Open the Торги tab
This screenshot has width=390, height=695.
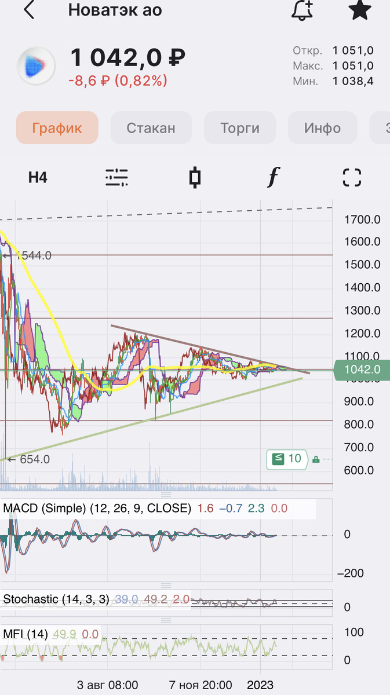[240, 128]
